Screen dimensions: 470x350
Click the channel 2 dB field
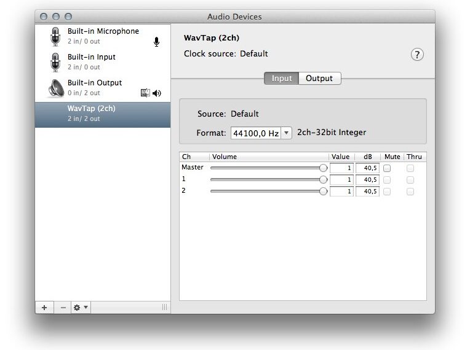coord(367,192)
